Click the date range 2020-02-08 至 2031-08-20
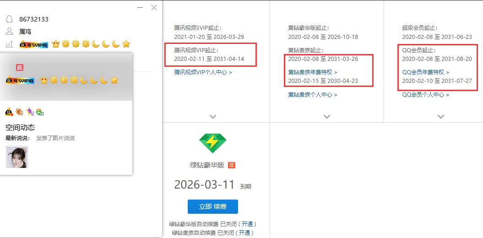Viewport: 483px width, 238px height. (437, 59)
